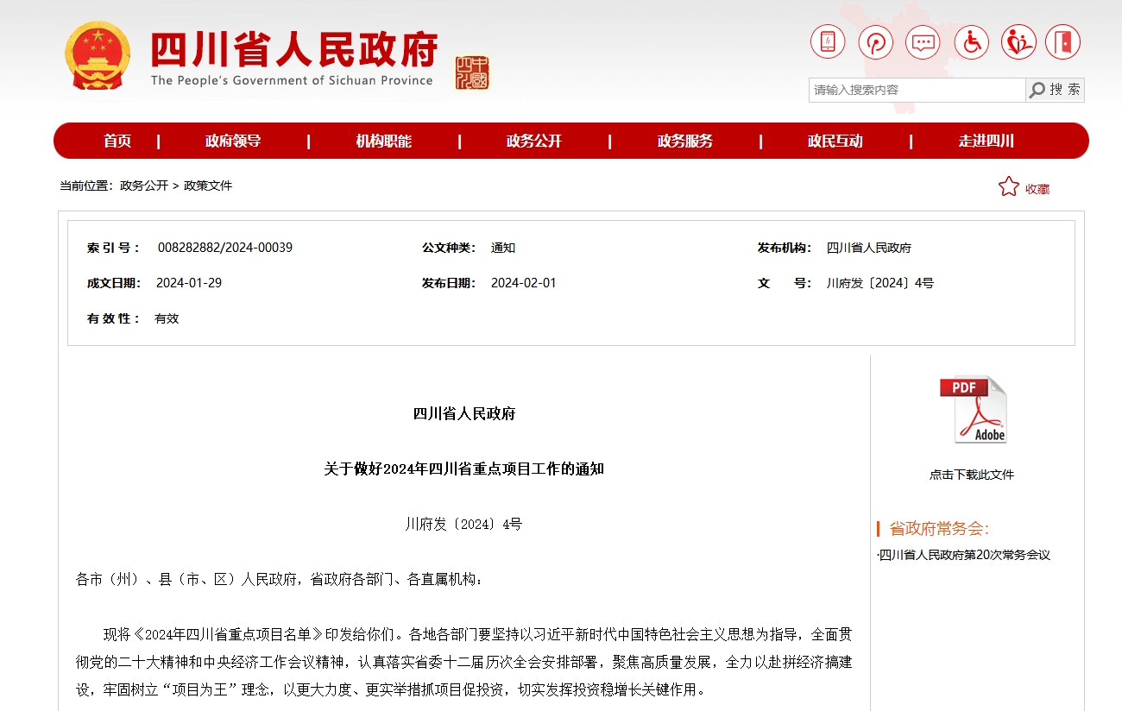Open the 走进四川 navigation menu

pyautogui.click(x=986, y=140)
